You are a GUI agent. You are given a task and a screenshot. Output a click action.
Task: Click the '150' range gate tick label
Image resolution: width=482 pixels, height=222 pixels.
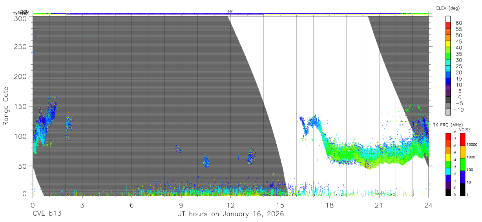(x=20, y=106)
